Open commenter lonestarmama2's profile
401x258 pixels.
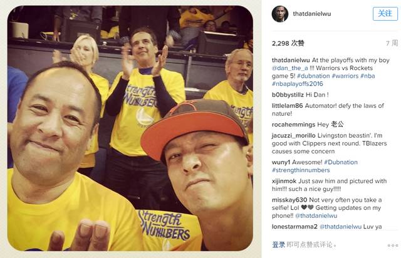pos(294,227)
